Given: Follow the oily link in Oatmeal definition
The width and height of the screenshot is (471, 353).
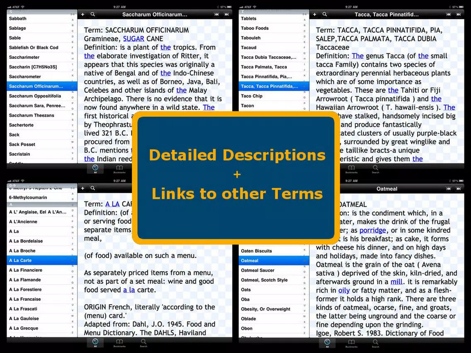Looking at the screenshot, I should pos(344,290).
